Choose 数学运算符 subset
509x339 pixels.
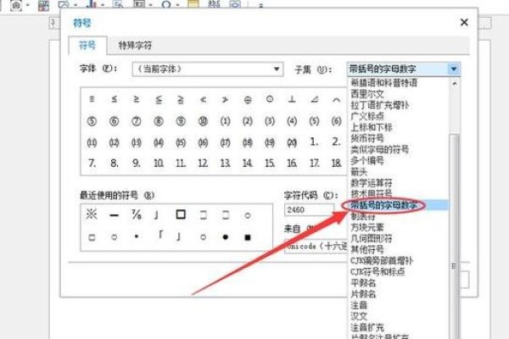point(372,183)
